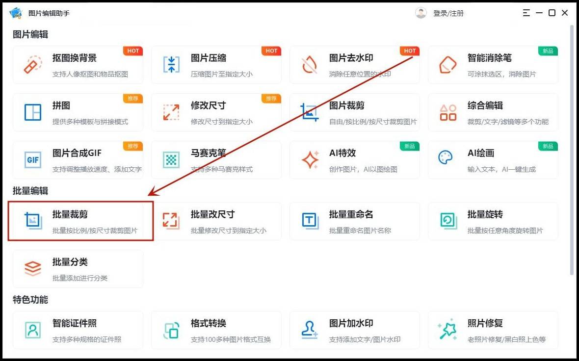Choose the 图片压缩 title
The width and height of the screenshot is (579, 361).
(209, 58)
